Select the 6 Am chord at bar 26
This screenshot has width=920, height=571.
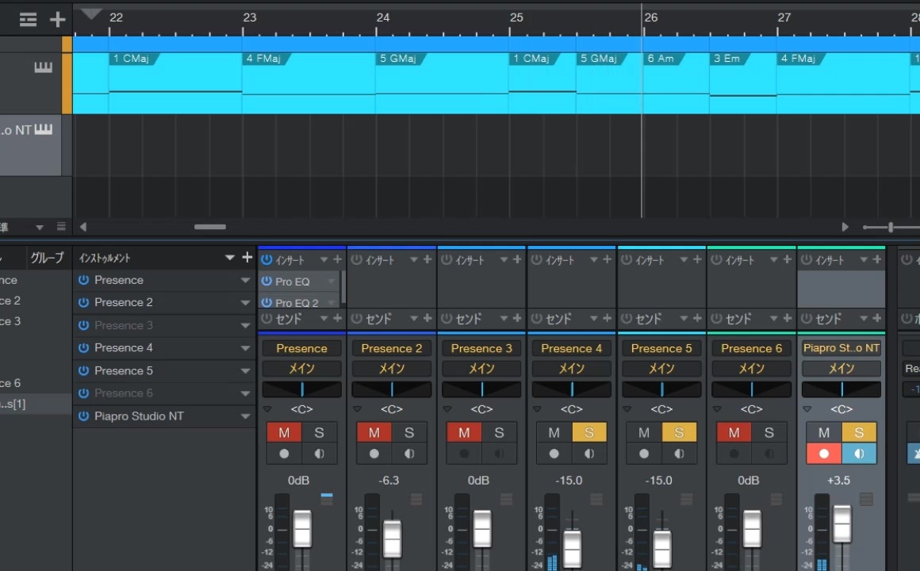pyautogui.click(x=663, y=59)
